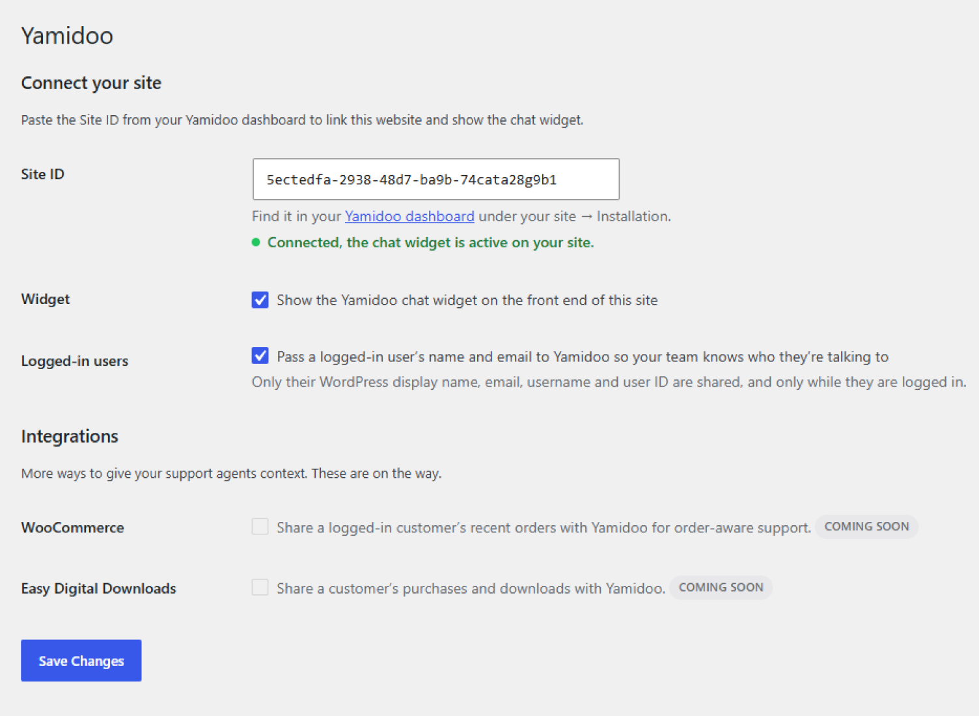Click 'Share a logged-in customer's recent orders' label
Screen dimensions: 979x716
coord(544,528)
